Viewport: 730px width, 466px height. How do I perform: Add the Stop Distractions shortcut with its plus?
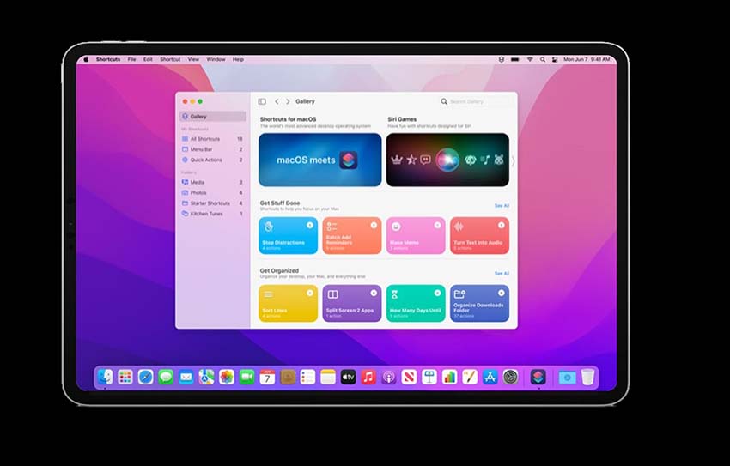pyautogui.click(x=309, y=225)
